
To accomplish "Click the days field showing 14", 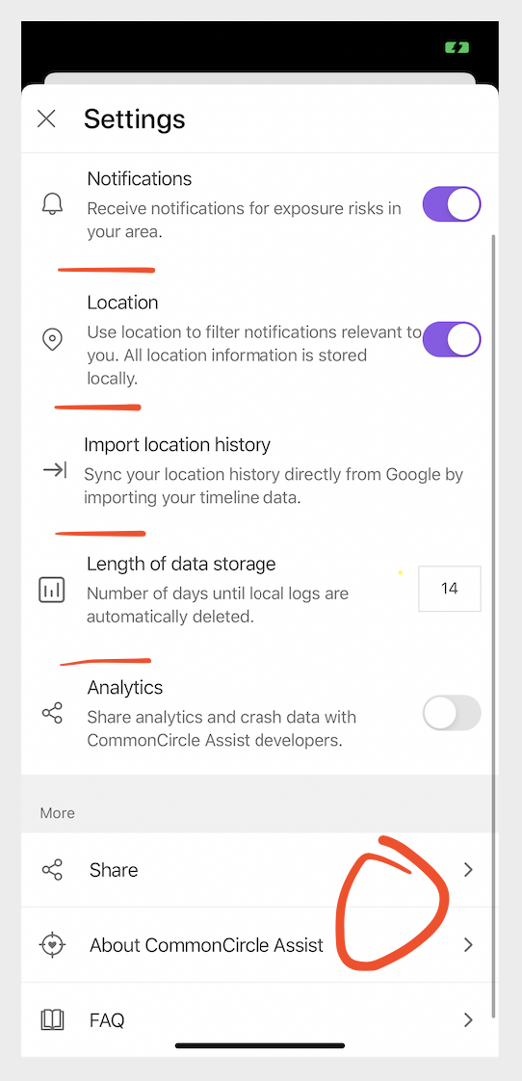I will coord(450,589).
